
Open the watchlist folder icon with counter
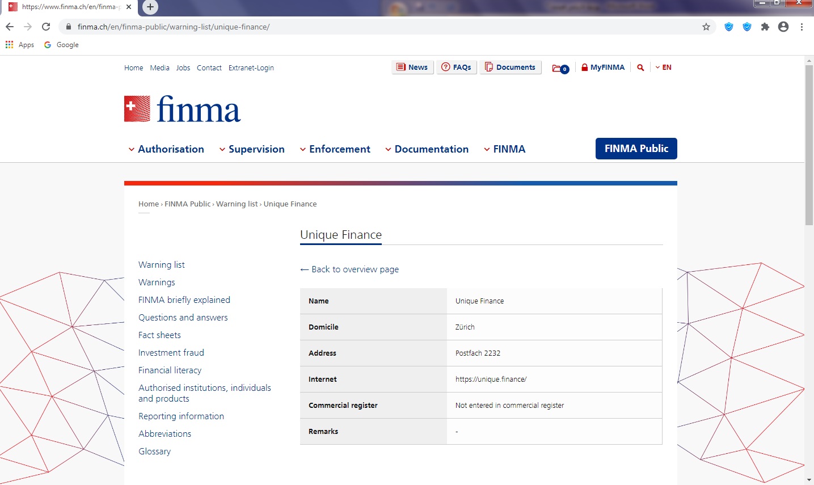point(560,69)
